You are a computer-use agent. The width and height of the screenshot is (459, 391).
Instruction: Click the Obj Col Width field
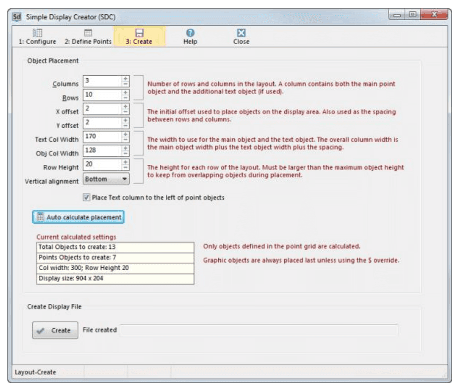[x=102, y=150]
